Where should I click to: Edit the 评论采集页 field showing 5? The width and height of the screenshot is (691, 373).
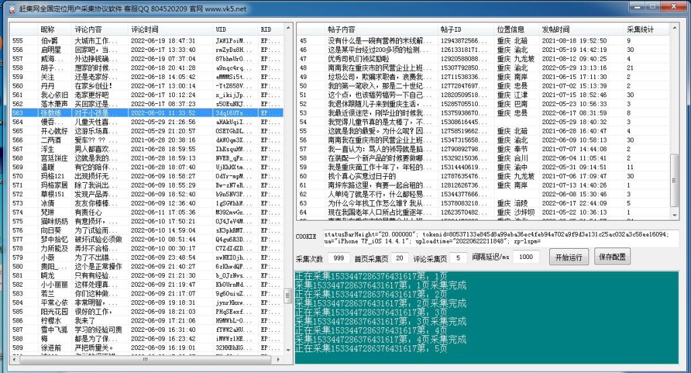(458, 258)
